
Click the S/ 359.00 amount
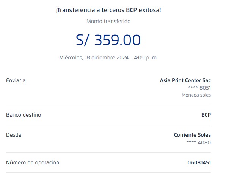pos(108,40)
